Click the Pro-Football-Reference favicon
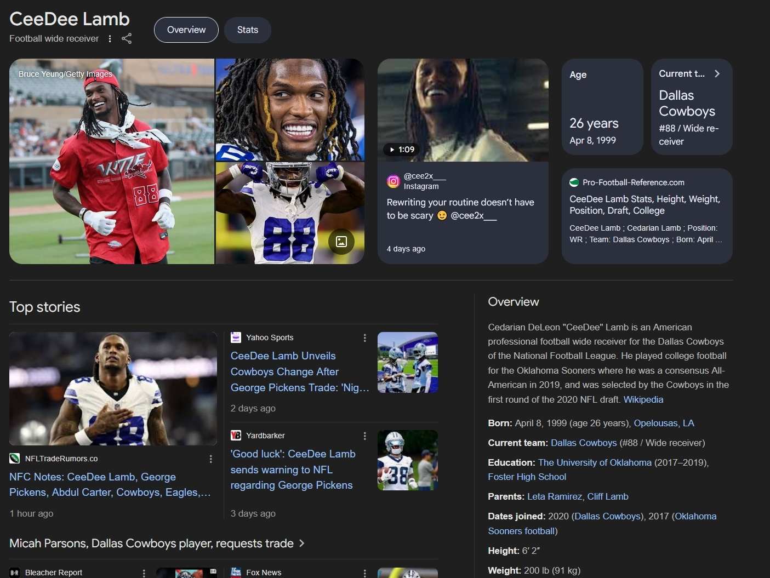 574,182
